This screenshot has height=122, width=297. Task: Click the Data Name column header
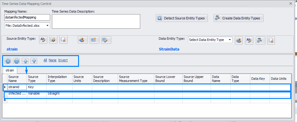[x=220, y=79]
